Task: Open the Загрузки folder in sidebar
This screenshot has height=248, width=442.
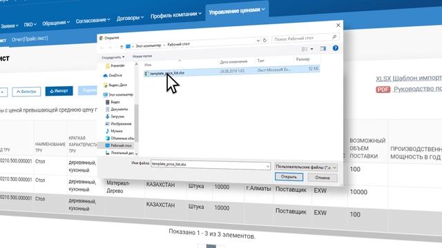Action: pos(115,116)
